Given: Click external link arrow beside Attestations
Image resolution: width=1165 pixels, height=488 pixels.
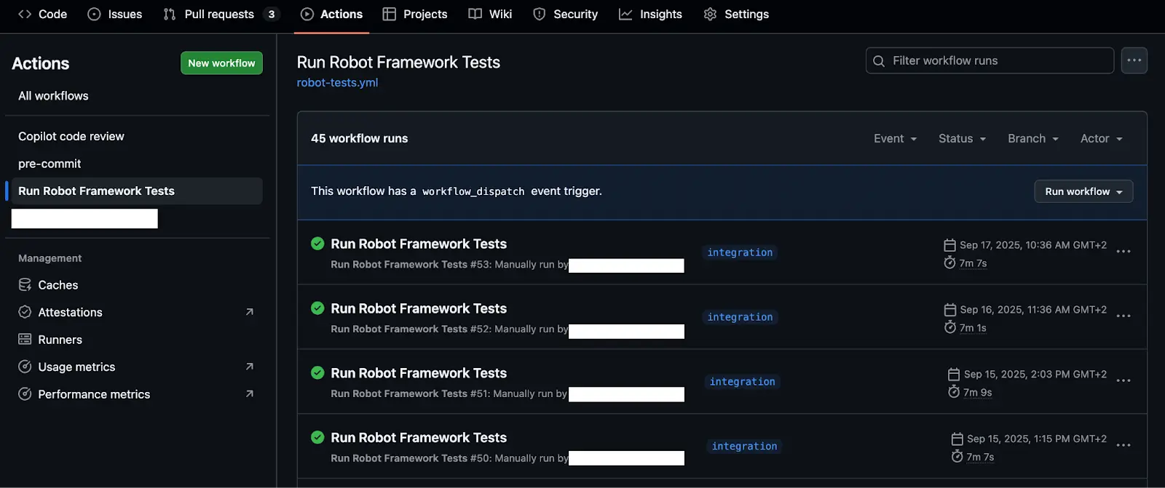Looking at the screenshot, I should click(250, 312).
